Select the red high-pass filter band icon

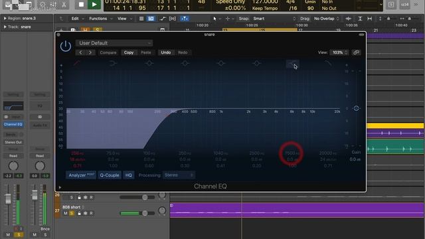[77, 63]
